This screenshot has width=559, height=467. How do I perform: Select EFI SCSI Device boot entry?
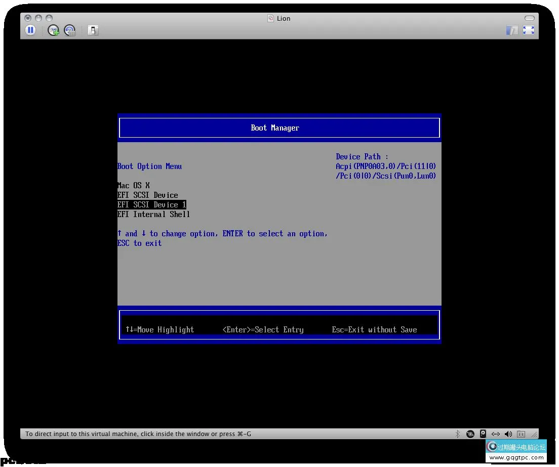click(148, 195)
